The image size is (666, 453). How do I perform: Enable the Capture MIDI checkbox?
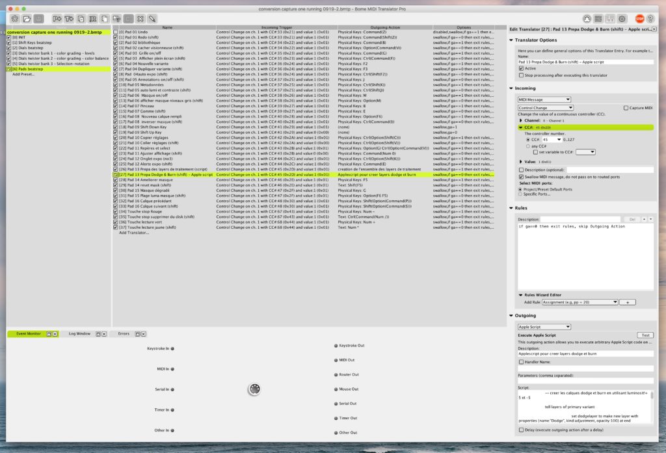626,109
